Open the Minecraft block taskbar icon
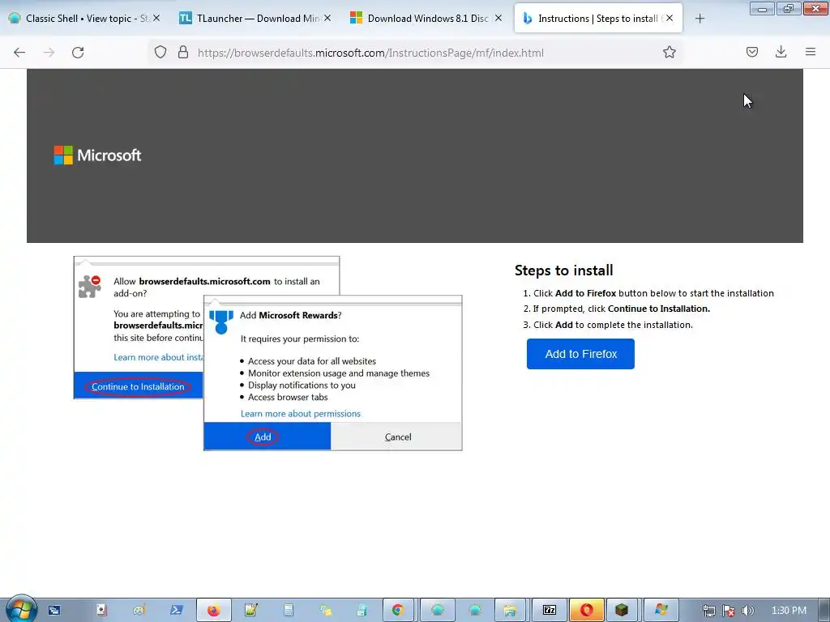Viewport: 830px width, 622px height. (622, 611)
